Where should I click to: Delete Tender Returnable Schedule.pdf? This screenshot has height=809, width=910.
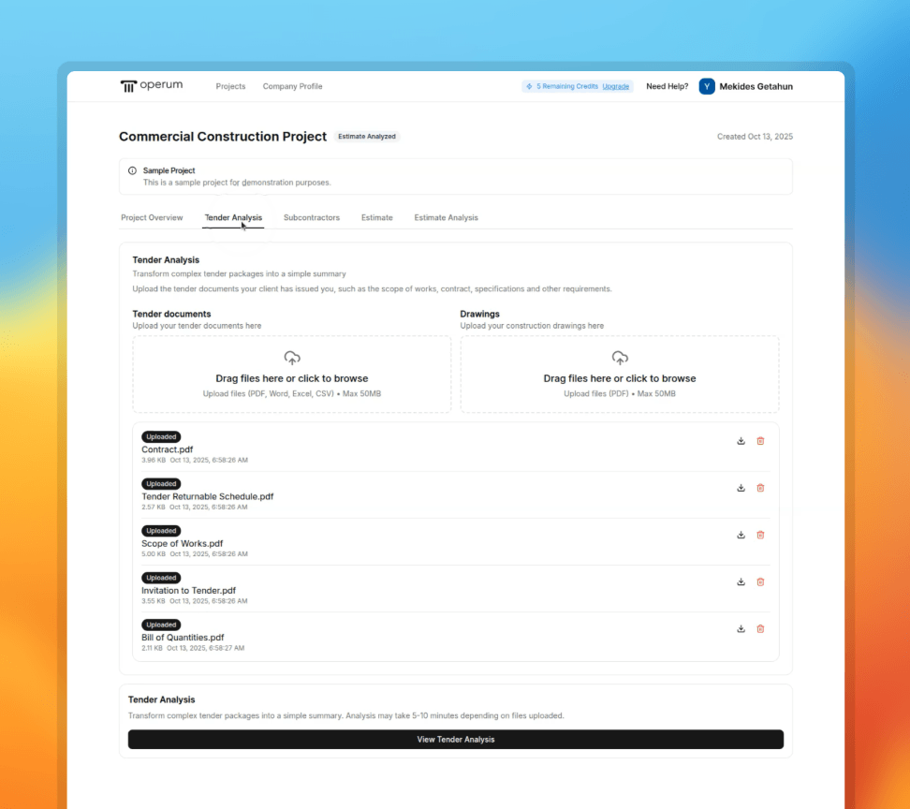pos(760,488)
